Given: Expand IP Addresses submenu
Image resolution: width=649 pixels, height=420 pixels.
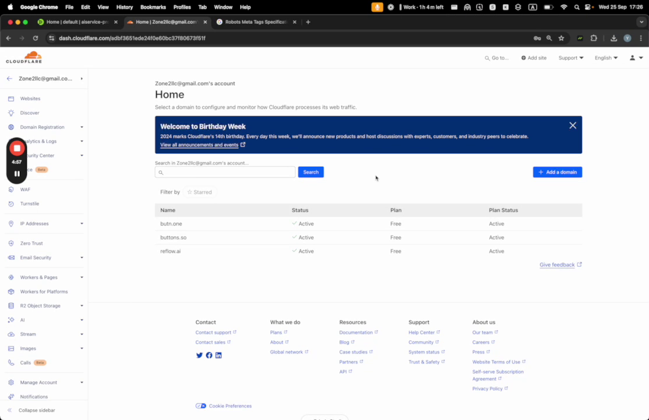Looking at the screenshot, I should pyautogui.click(x=82, y=223).
